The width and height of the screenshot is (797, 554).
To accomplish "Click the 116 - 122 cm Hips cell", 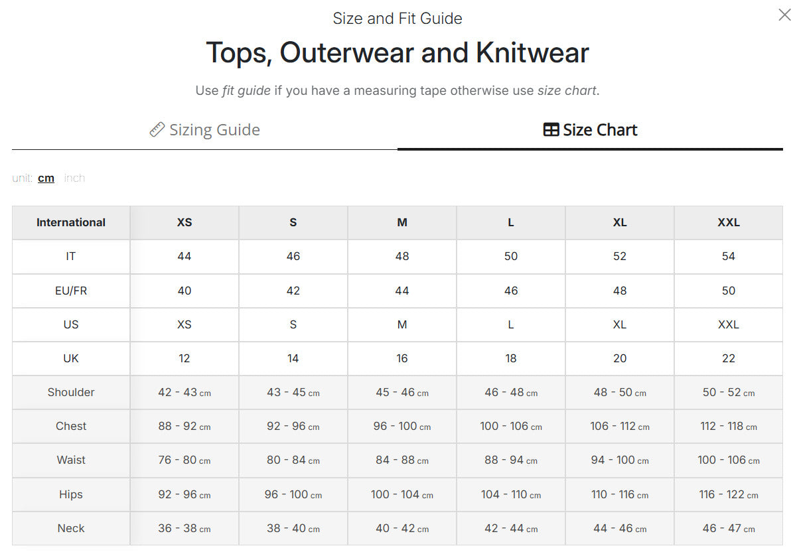I will [729, 494].
